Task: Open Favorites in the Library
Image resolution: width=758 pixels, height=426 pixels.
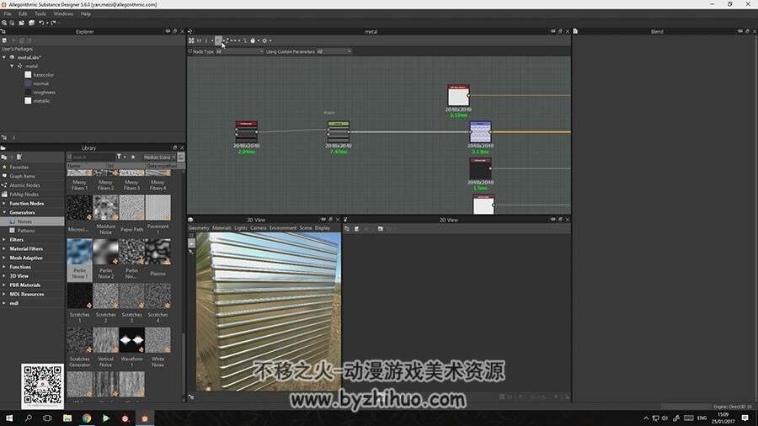Action: point(19,167)
